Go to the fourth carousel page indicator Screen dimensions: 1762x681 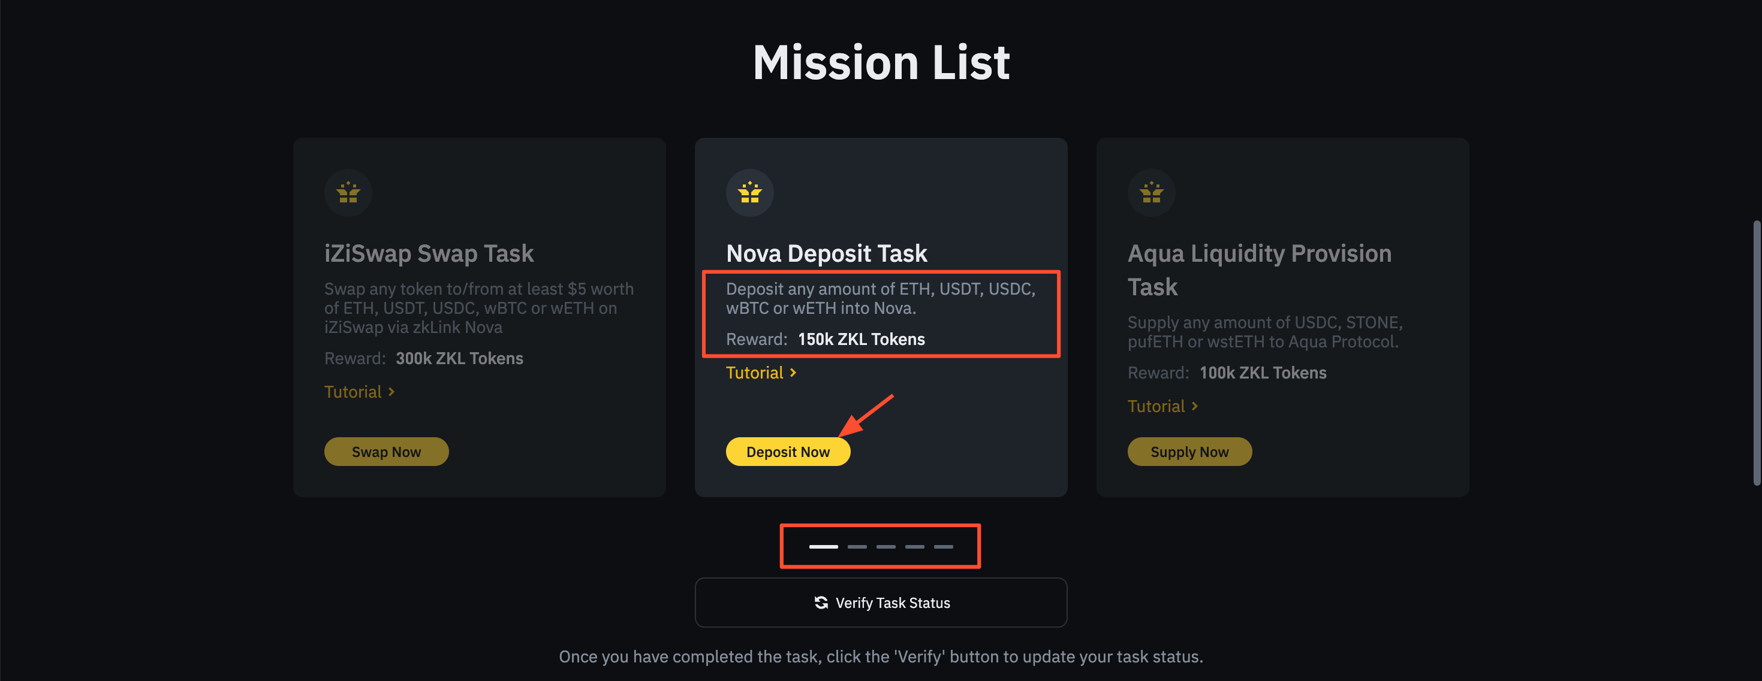[914, 546]
